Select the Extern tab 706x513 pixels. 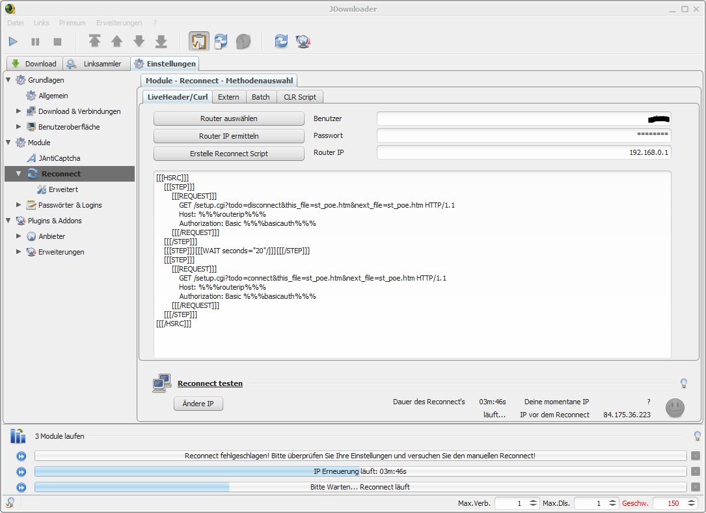pos(229,97)
